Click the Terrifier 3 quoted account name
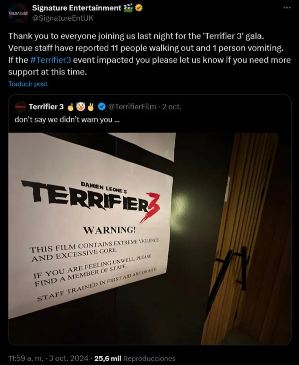The width and height of the screenshot is (299, 365). (46, 107)
